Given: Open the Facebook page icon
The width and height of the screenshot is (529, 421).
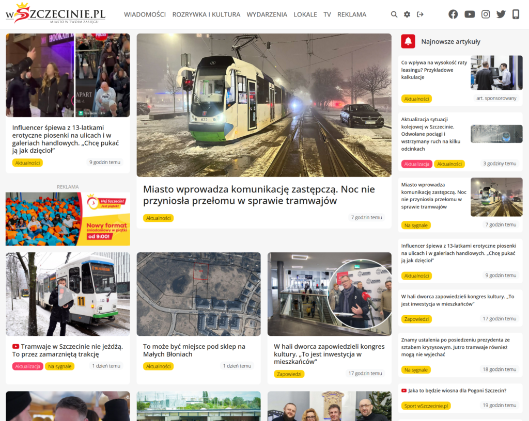Looking at the screenshot, I should [x=453, y=14].
